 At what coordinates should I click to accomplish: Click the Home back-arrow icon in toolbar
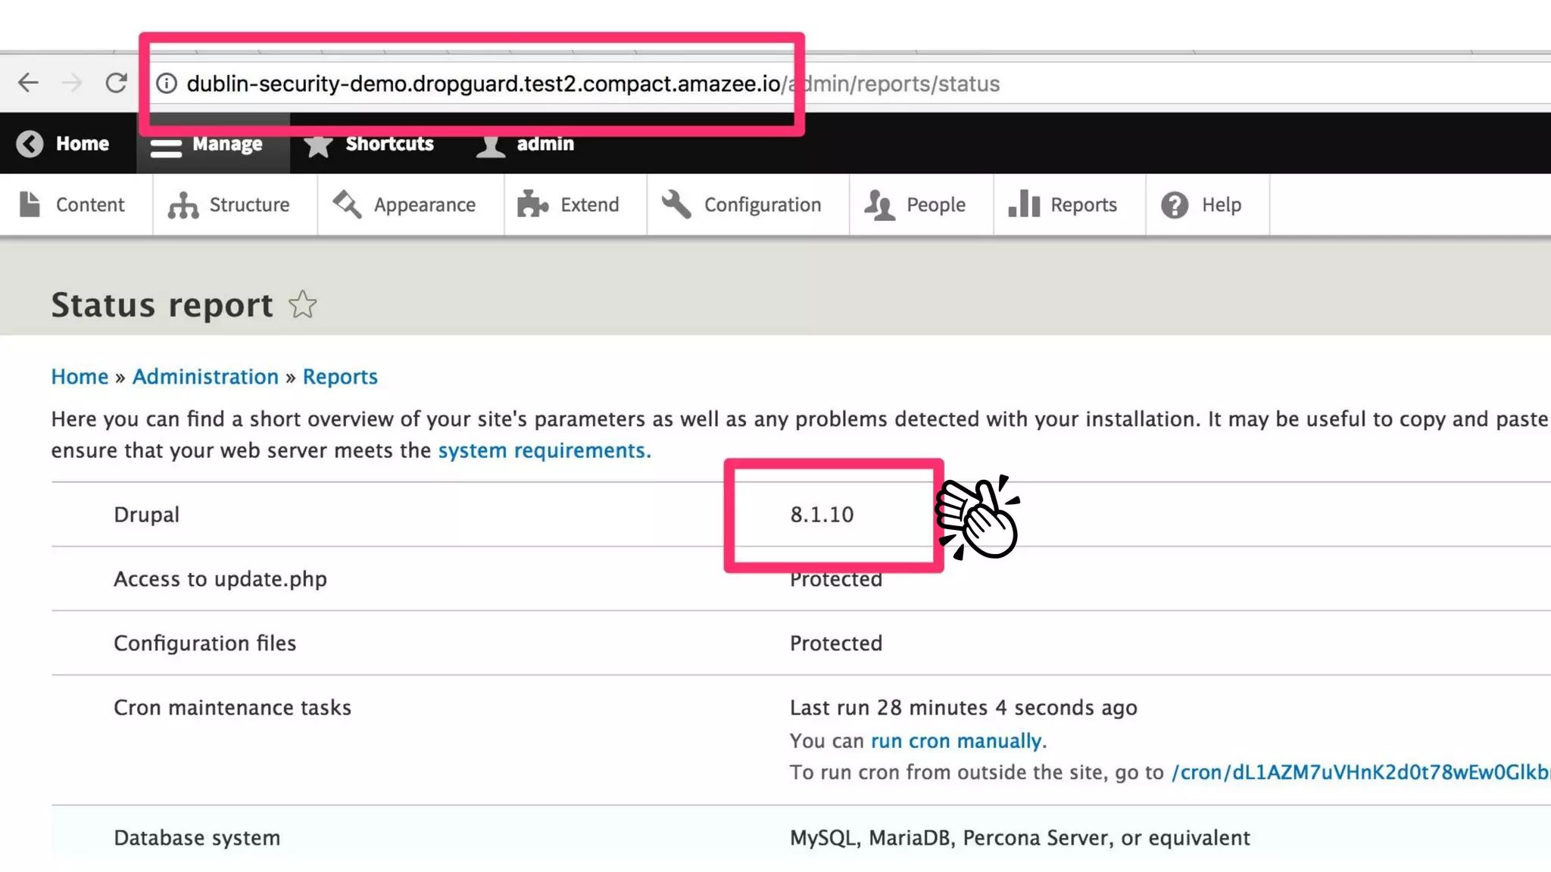(x=30, y=144)
